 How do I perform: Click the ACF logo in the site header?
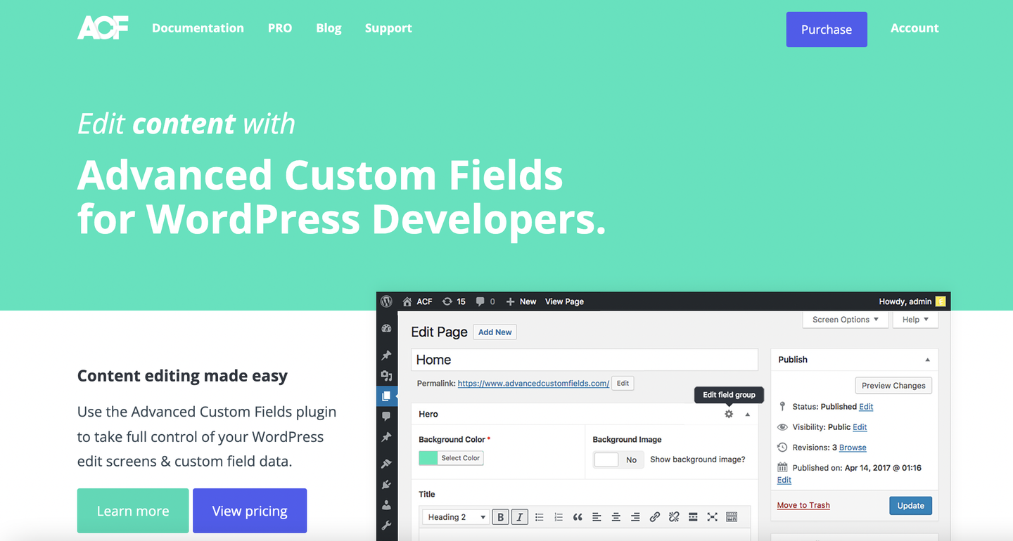(103, 27)
